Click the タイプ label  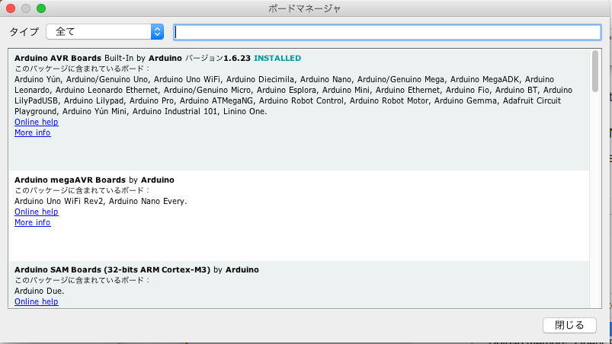coord(24,32)
